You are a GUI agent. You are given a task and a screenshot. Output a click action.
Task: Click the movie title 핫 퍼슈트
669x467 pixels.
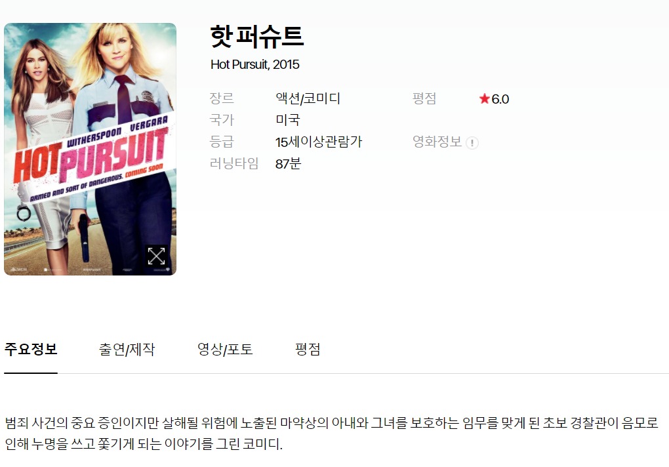pyautogui.click(x=257, y=36)
